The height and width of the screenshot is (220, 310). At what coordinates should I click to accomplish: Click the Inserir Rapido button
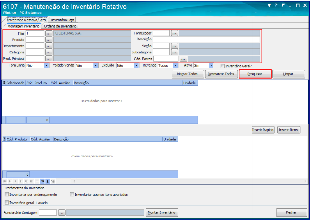pos(263,130)
